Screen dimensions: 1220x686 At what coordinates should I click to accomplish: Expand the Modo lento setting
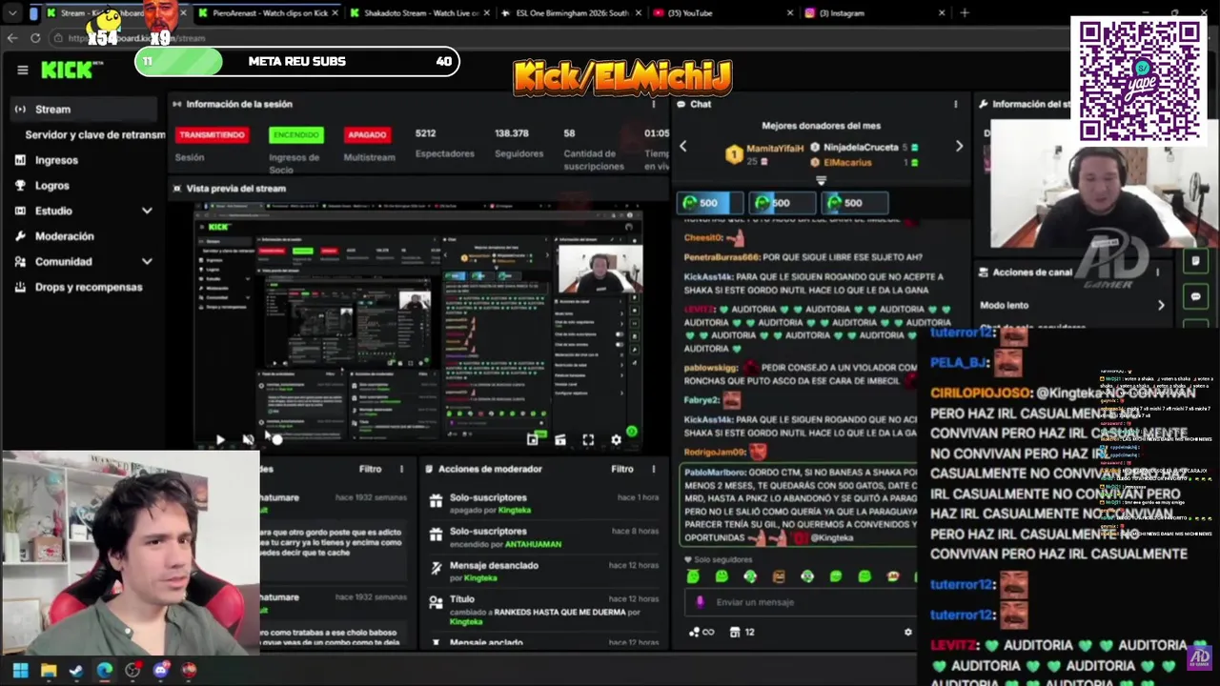tap(1074, 306)
